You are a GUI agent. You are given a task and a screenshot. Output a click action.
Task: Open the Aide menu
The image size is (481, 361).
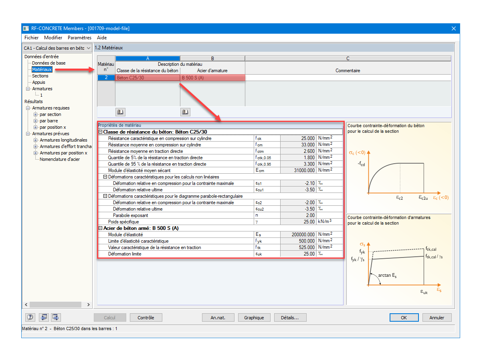[102, 38]
